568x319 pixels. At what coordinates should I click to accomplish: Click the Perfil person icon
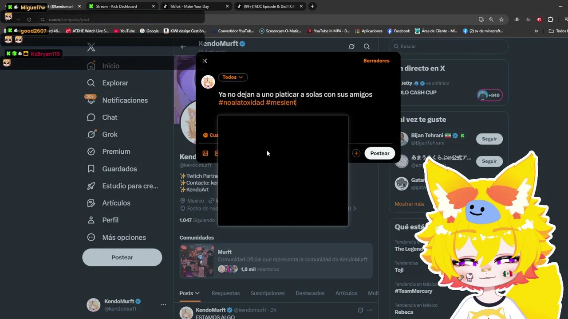[x=91, y=220]
